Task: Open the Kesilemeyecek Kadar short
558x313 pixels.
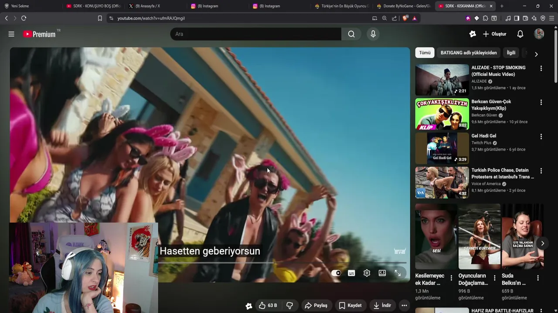Action: [436, 237]
